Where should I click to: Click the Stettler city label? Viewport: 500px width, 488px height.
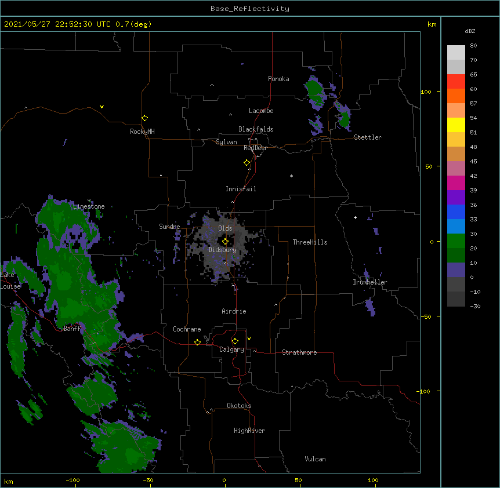(368, 137)
